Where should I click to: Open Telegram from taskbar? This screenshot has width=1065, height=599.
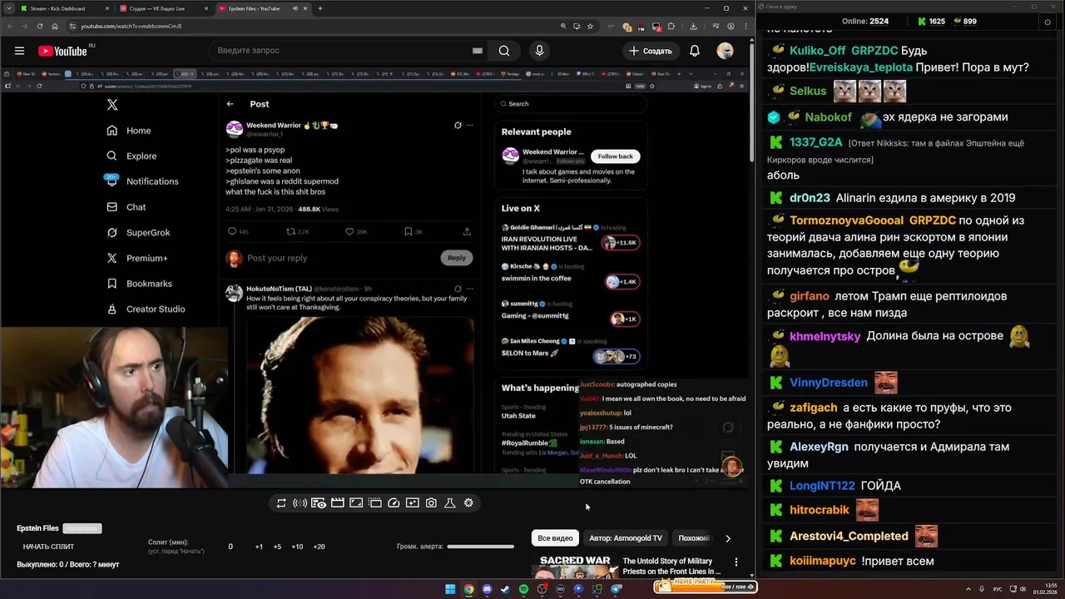click(x=617, y=589)
